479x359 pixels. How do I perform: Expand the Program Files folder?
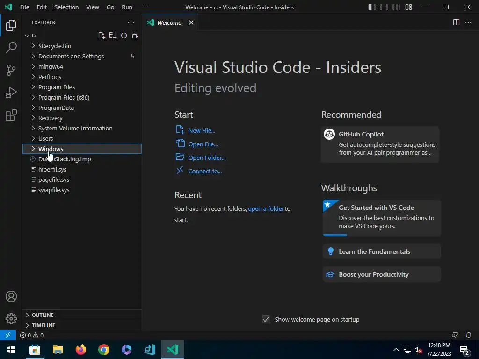coord(82,87)
